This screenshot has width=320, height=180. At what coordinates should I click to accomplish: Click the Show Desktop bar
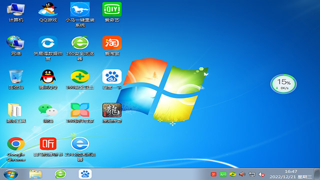(x=317, y=174)
